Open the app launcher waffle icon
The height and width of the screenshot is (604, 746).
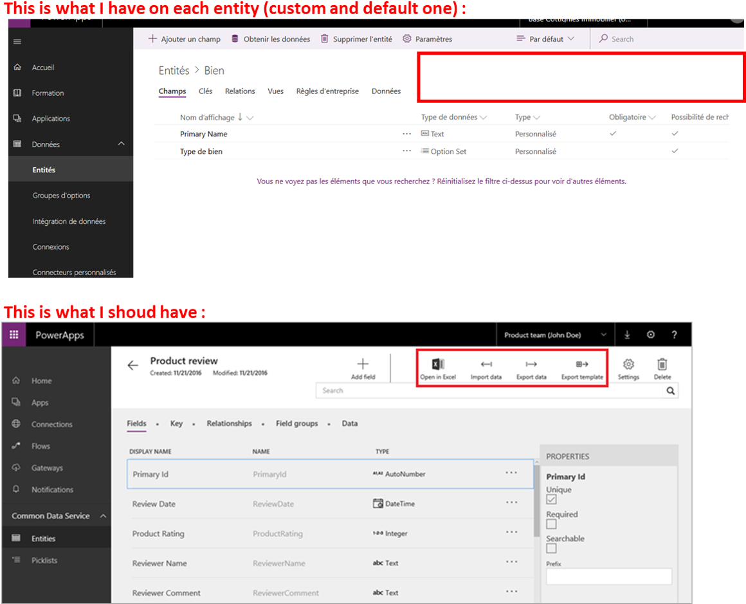pos(14,335)
